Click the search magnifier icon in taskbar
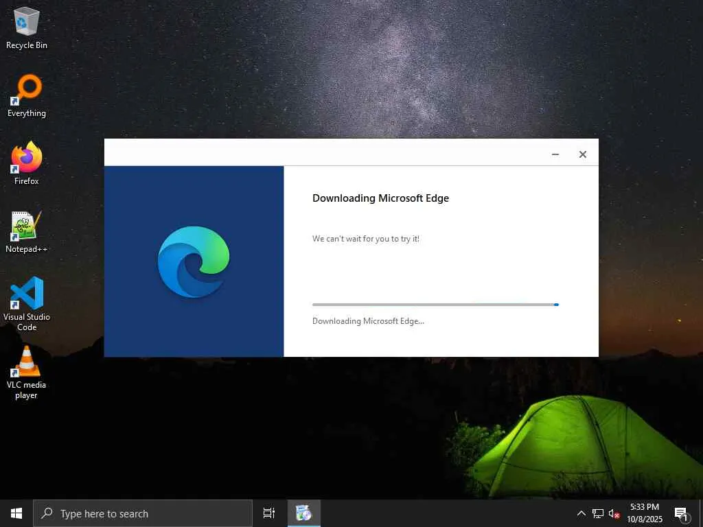 [x=47, y=513]
